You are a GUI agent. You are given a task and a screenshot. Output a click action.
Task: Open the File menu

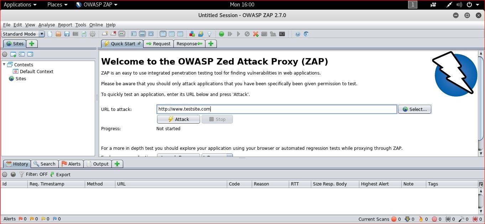pos(7,25)
